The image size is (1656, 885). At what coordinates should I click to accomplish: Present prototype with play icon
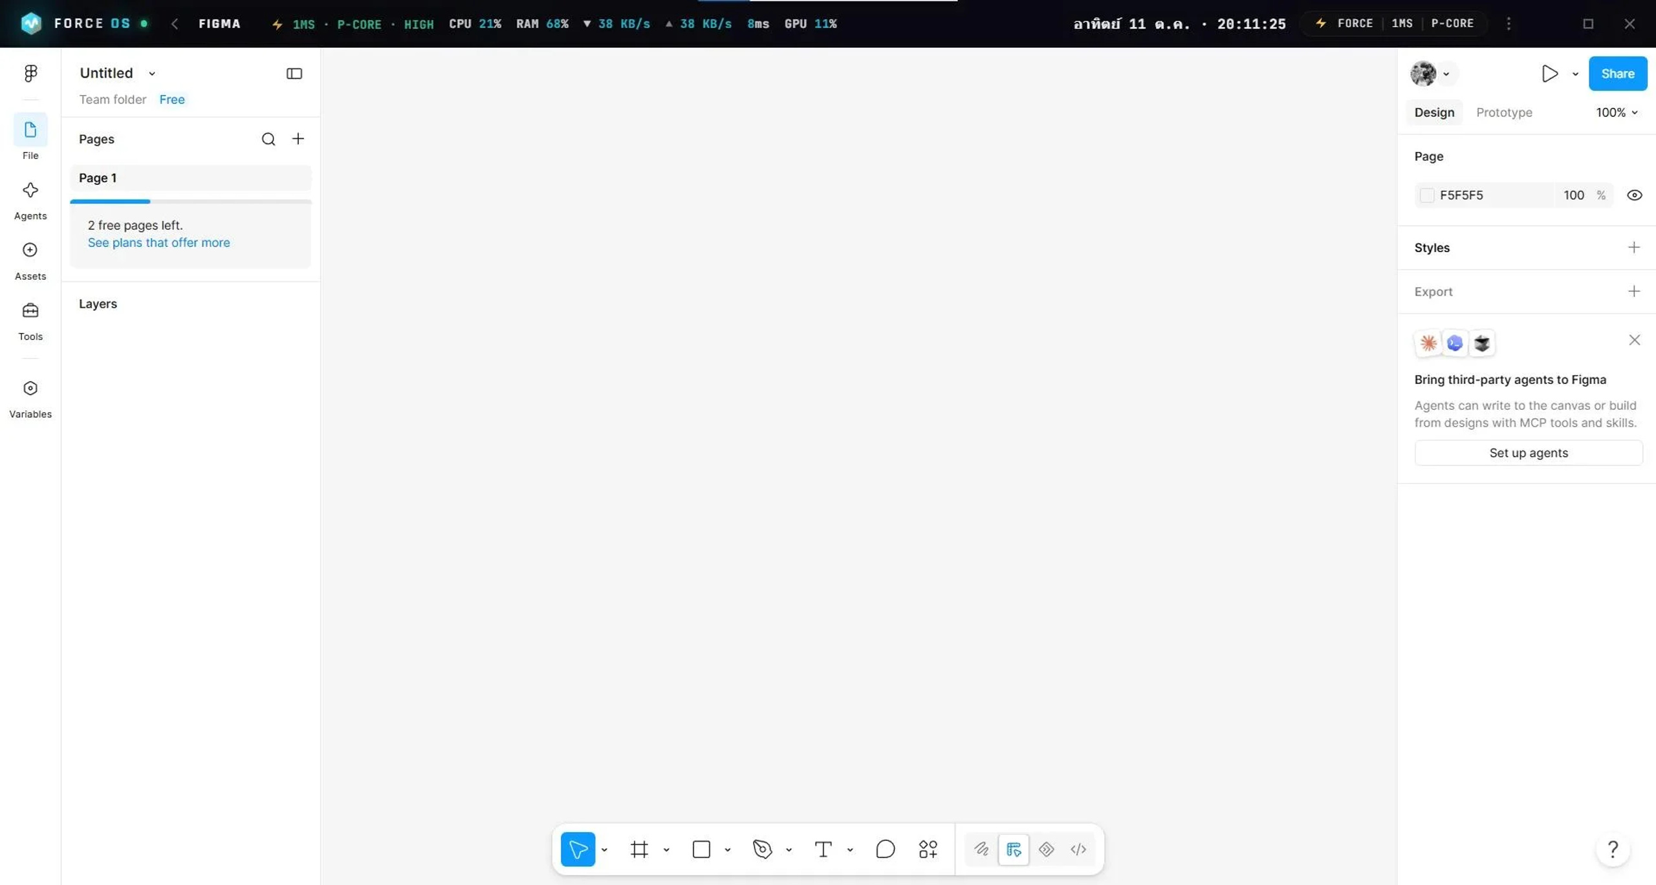[x=1549, y=74]
